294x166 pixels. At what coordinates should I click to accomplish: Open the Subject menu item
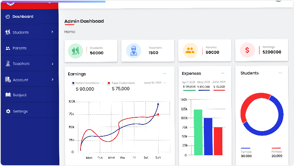(x=20, y=95)
